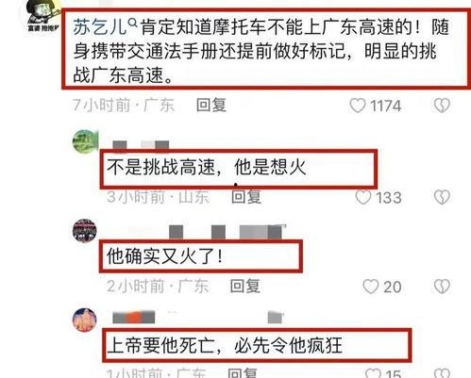Open the 苏乞儿 search link

click(x=100, y=27)
